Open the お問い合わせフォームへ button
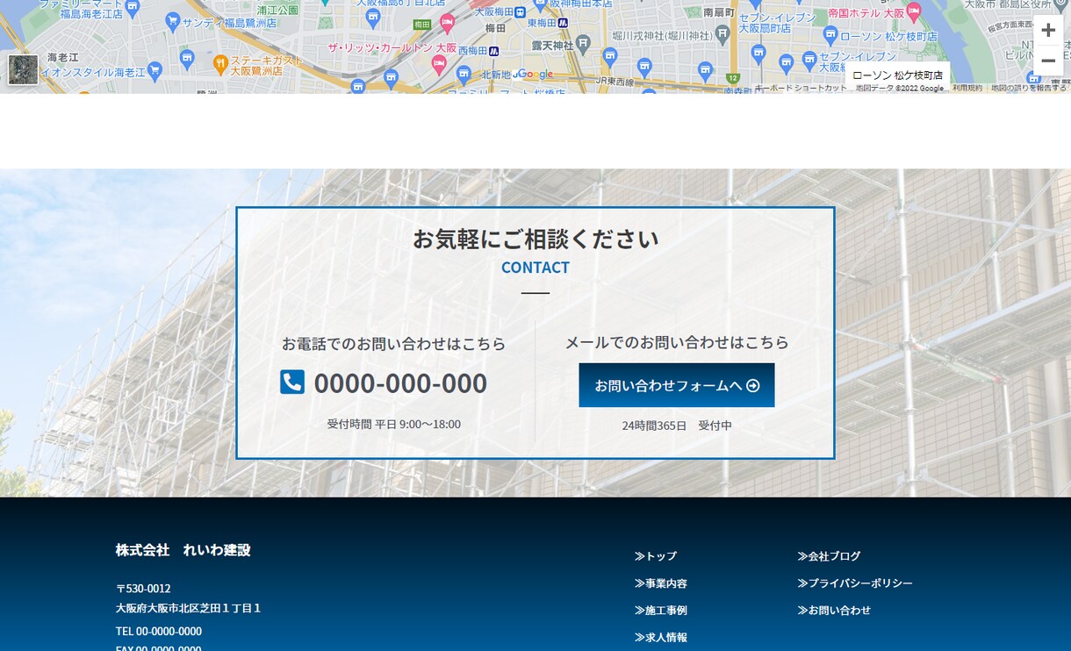The width and height of the screenshot is (1071, 651). point(677,385)
